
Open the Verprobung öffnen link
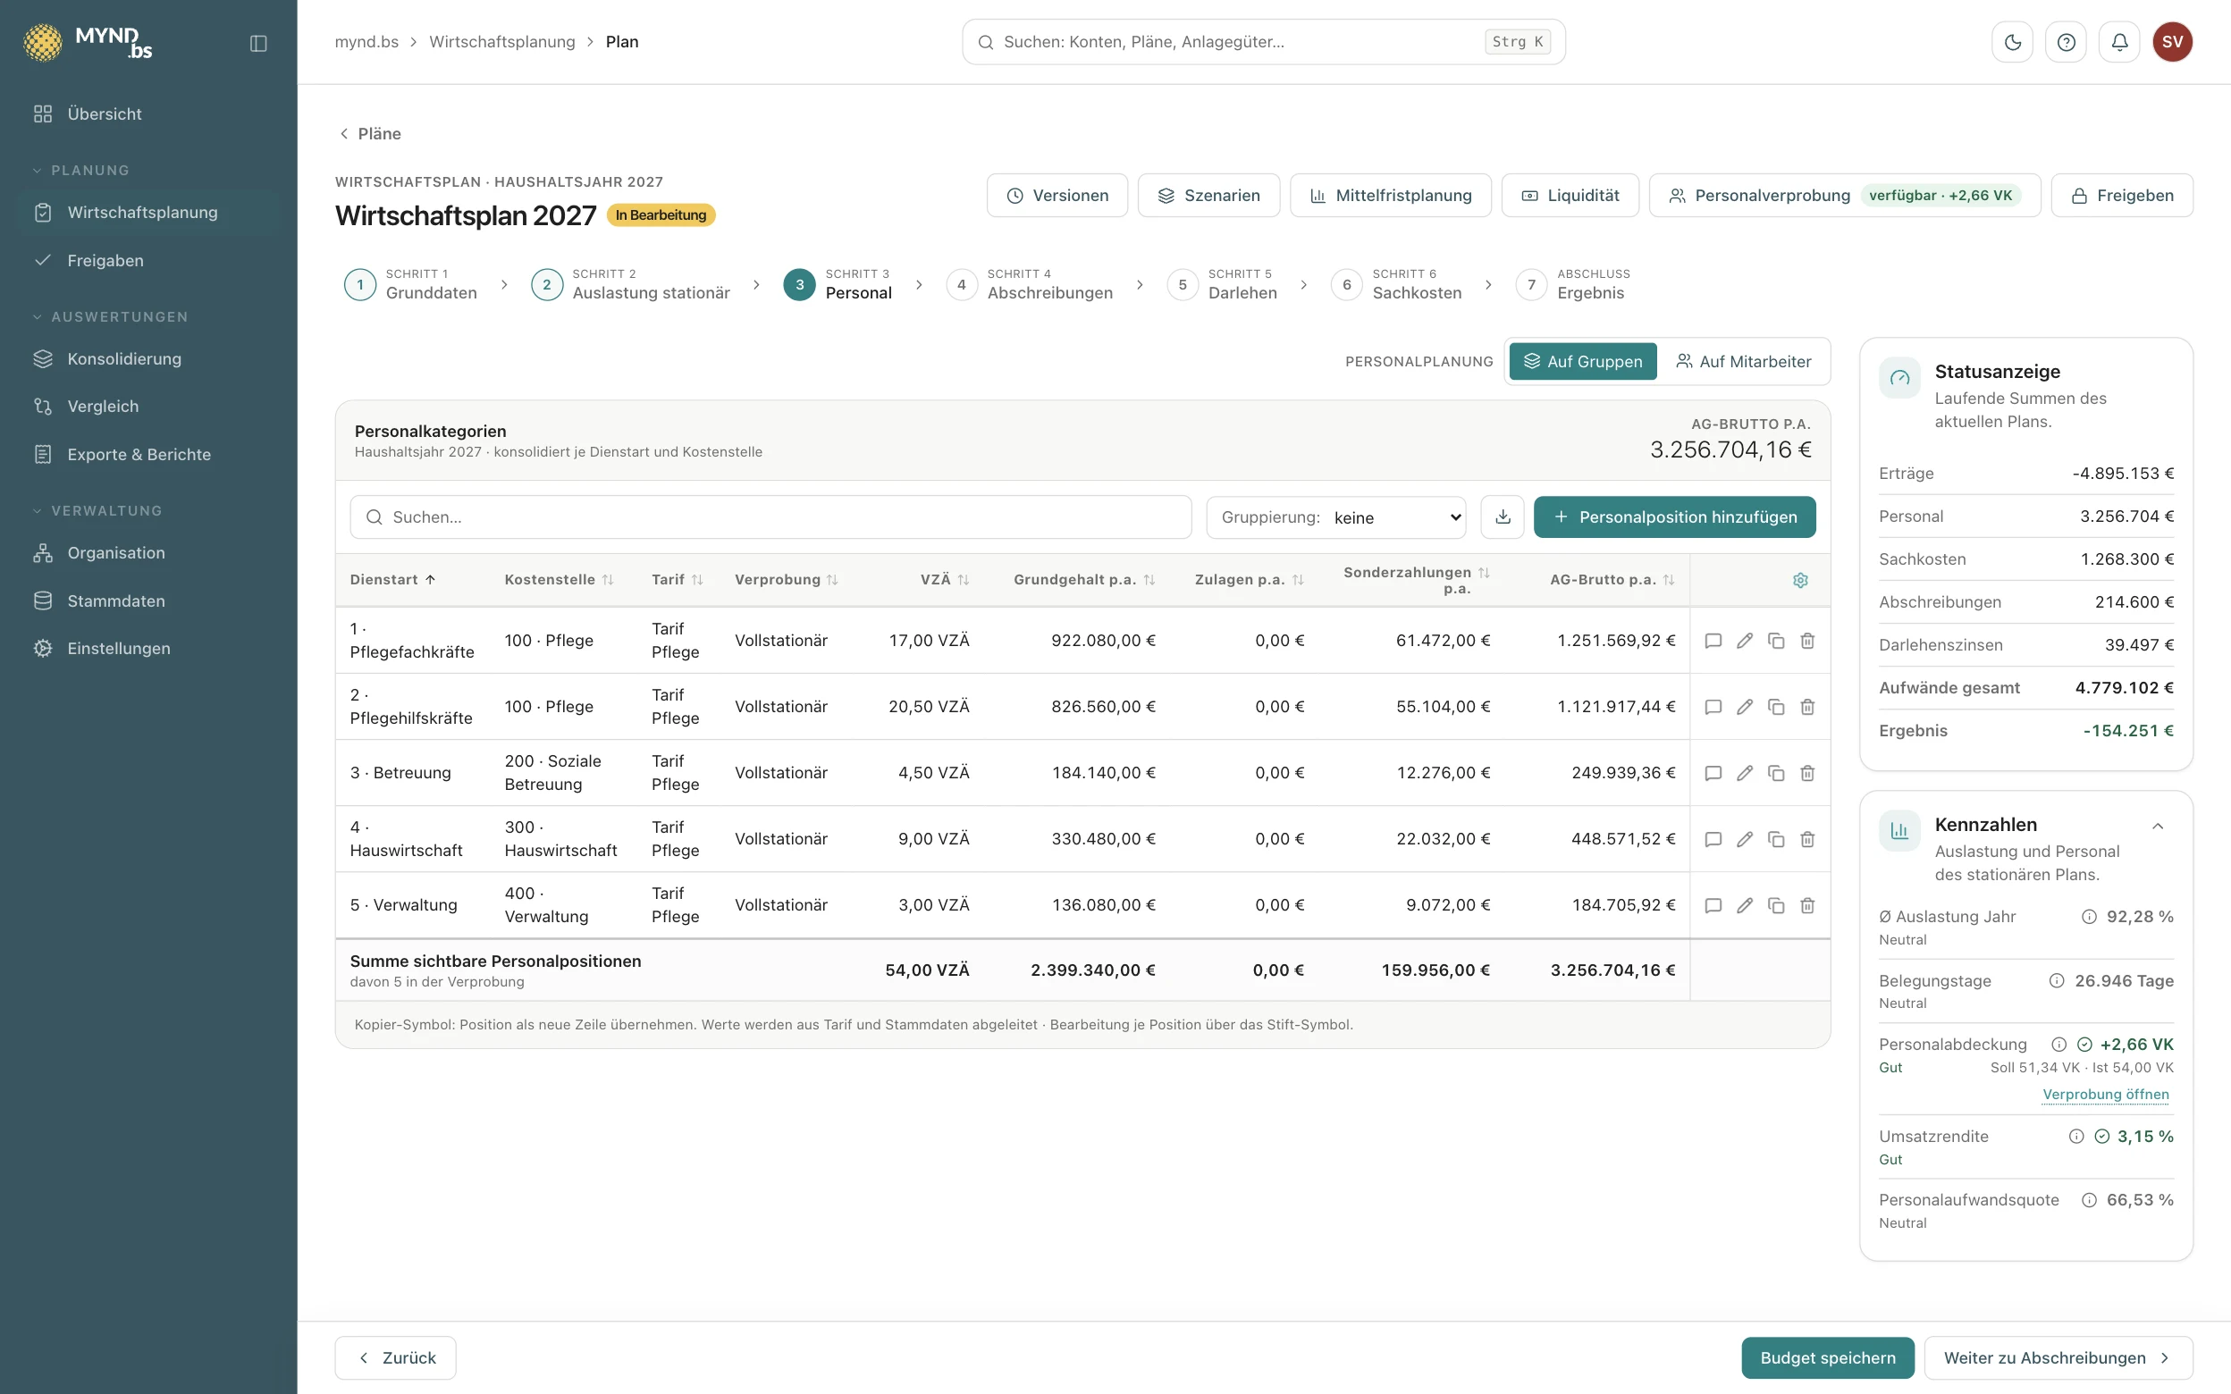pyautogui.click(x=2106, y=1095)
